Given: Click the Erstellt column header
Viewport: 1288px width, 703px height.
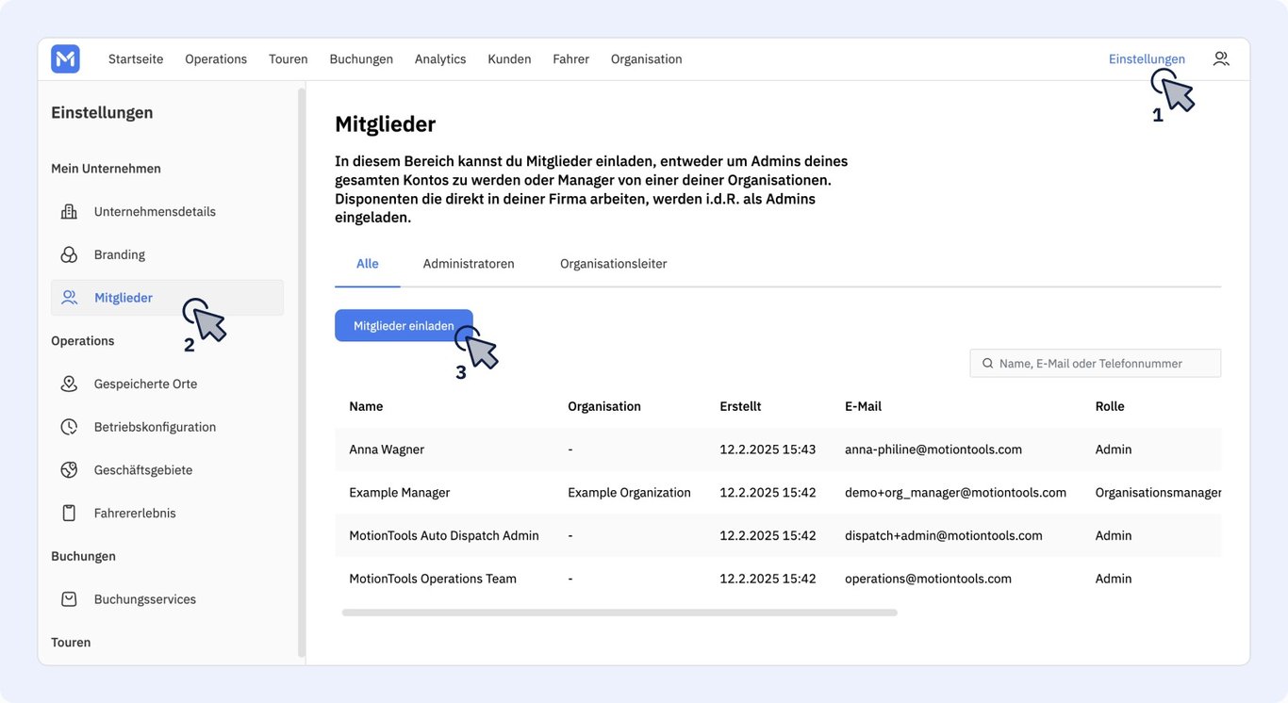Looking at the screenshot, I should (x=740, y=406).
